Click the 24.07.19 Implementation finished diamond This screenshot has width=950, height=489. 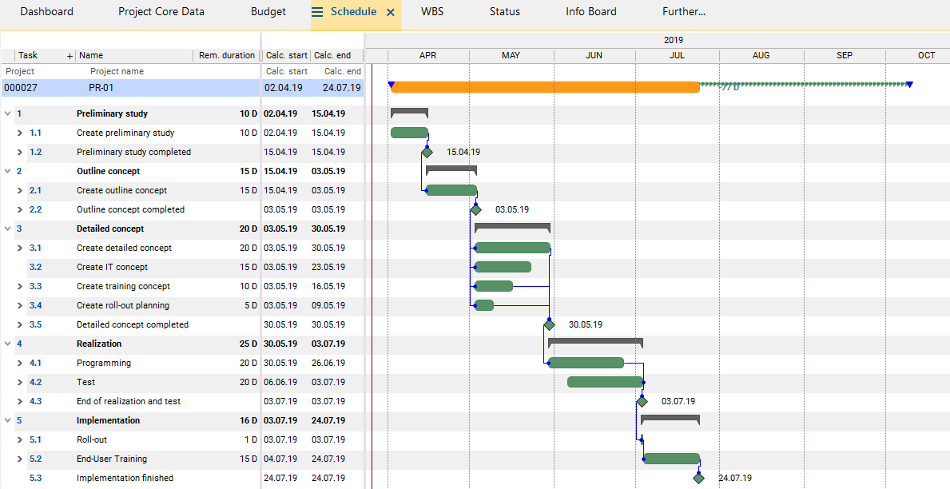click(699, 478)
